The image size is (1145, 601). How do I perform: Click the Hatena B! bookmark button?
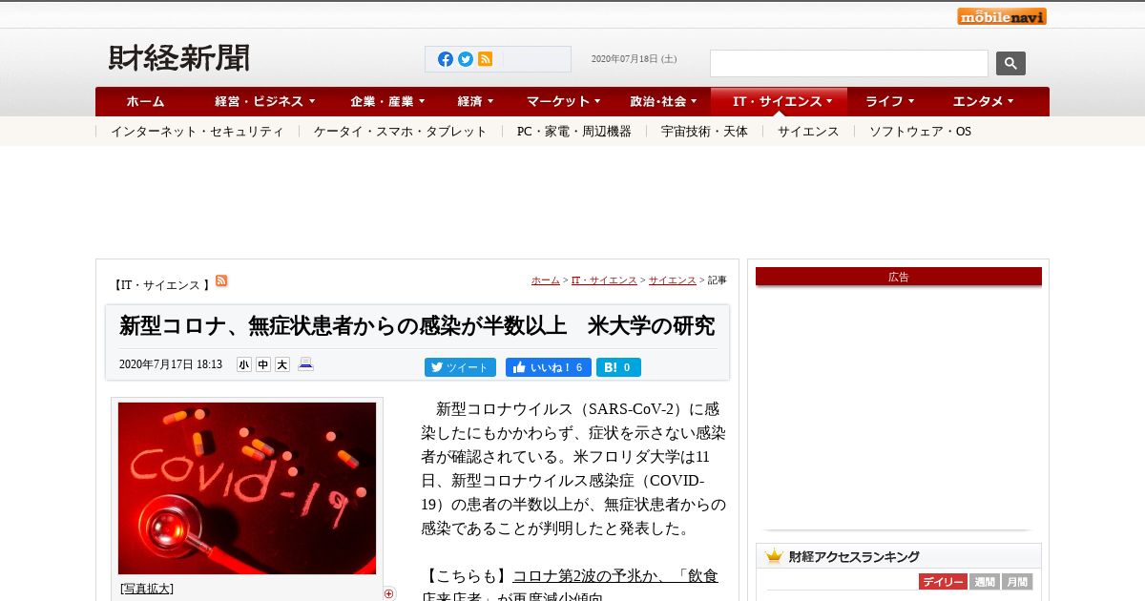coord(618,367)
